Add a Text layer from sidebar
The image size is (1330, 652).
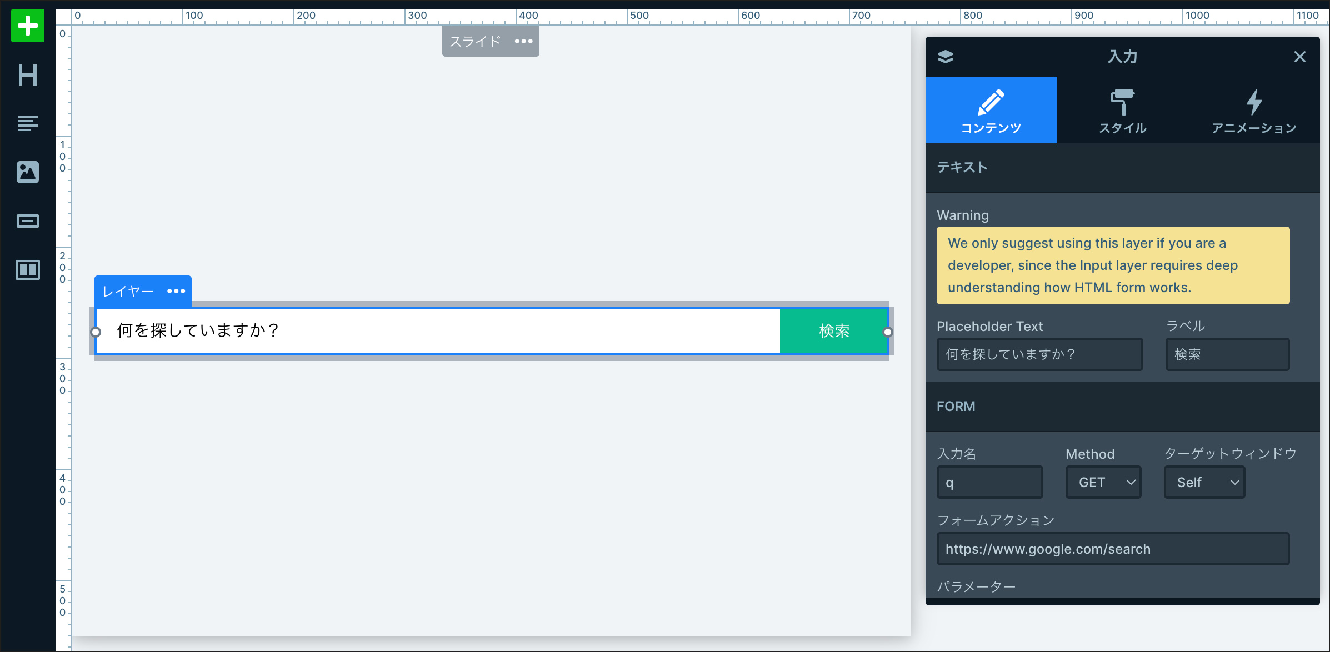click(27, 123)
